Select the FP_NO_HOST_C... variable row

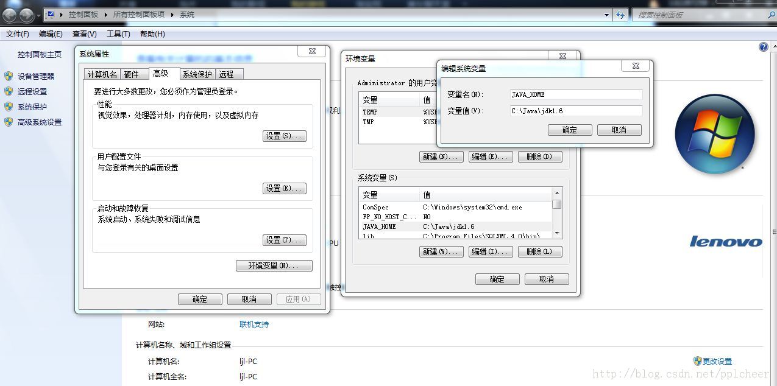pos(456,217)
